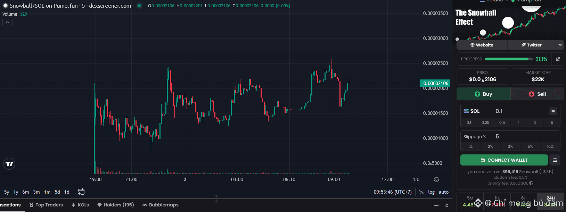Collapse the chart legend with the caret button

7,22
